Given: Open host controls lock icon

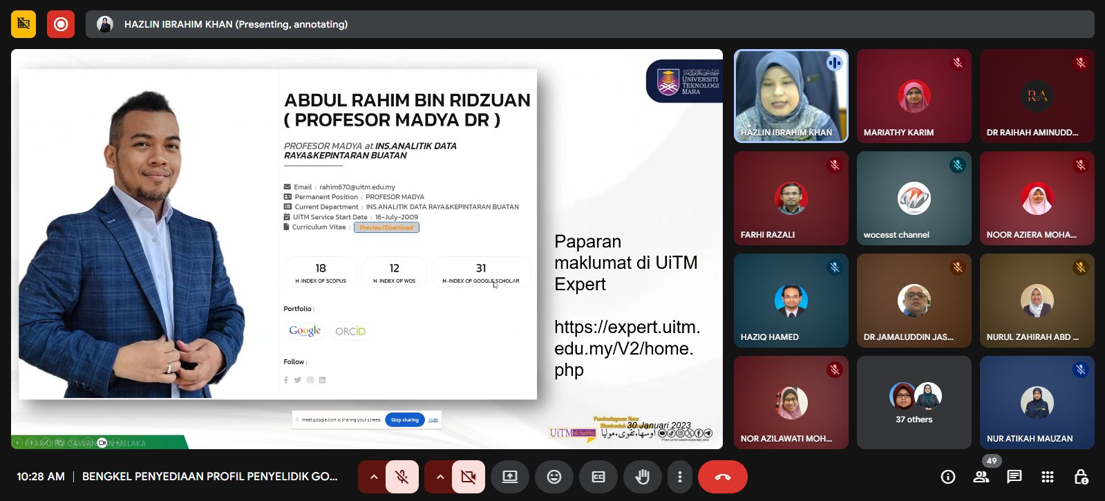Looking at the screenshot, I should point(1081,477).
